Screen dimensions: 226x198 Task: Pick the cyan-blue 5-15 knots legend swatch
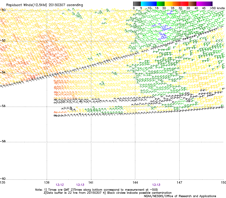point(149,4)
